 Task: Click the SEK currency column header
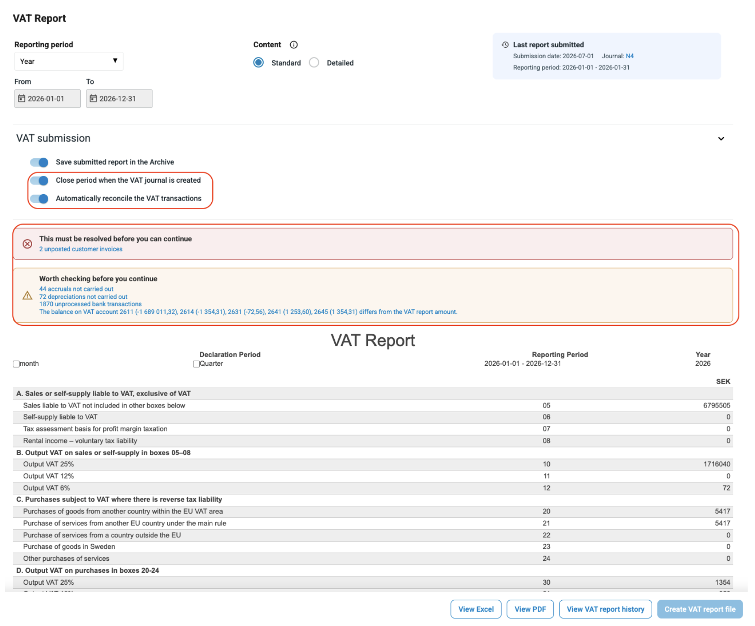[723, 382]
